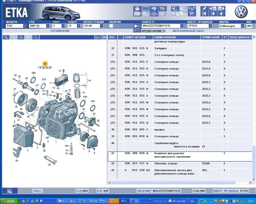Click part number 45 label in the illustration

coord(50,165)
